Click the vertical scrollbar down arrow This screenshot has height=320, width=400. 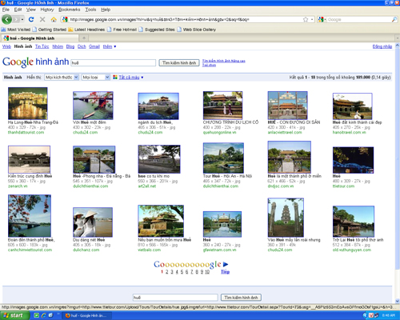(x=398, y=301)
